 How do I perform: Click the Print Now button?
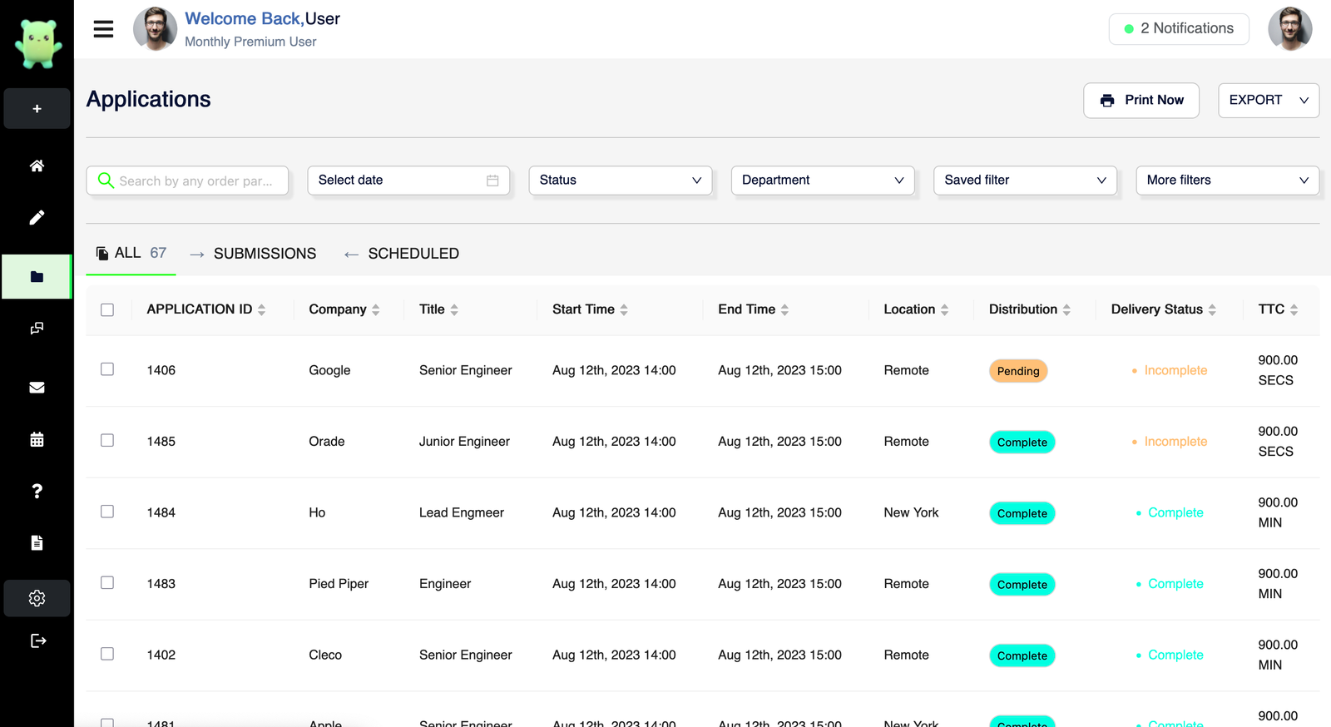coord(1141,101)
